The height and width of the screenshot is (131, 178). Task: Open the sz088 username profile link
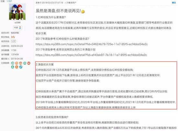(x=17, y=23)
